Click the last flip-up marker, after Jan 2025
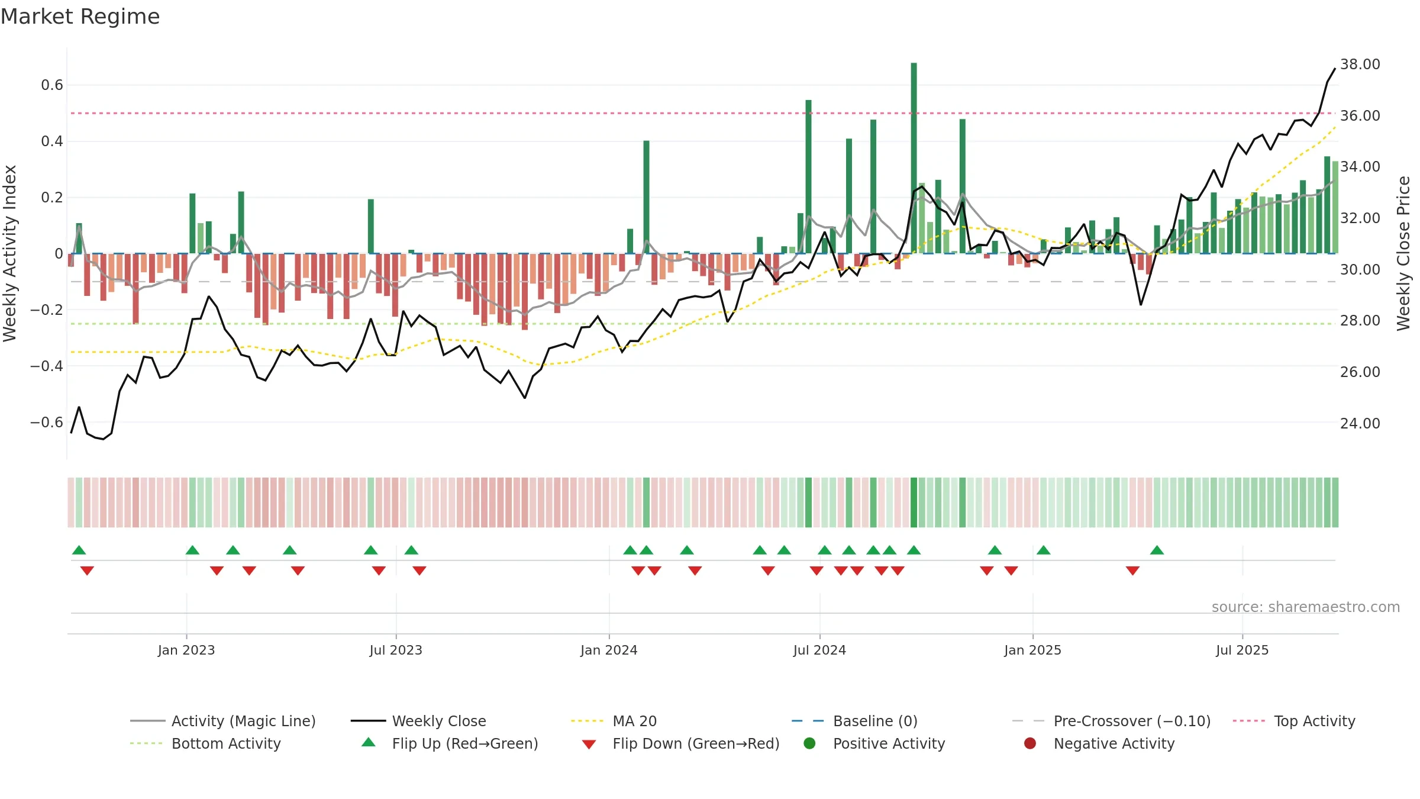The height and width of the screenshot is (799, 1420). click(x=1157, y=550)
